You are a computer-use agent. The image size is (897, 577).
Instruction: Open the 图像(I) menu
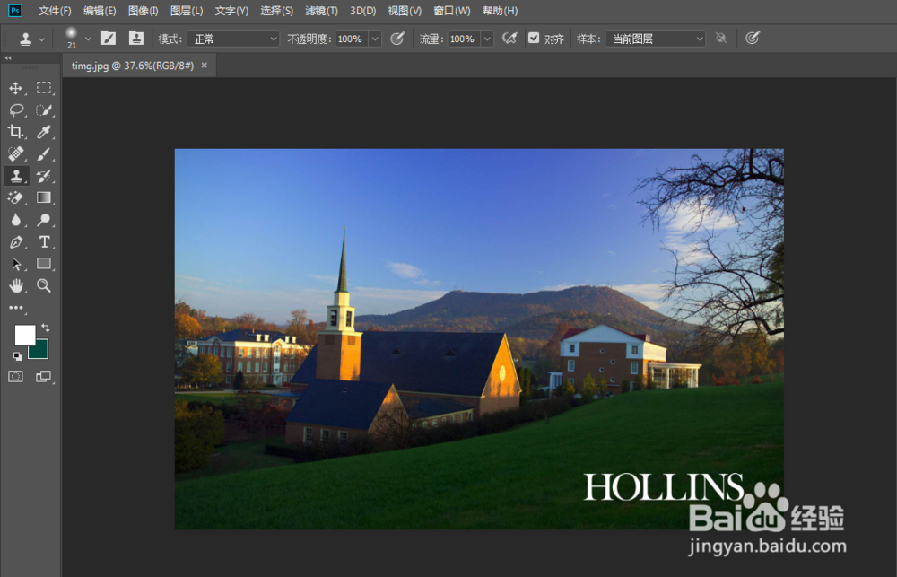tap(143, 11)
